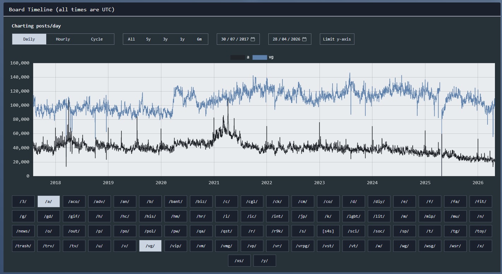Enable the /b/ board
Screen dimensions: 502x274
point(150,201)
